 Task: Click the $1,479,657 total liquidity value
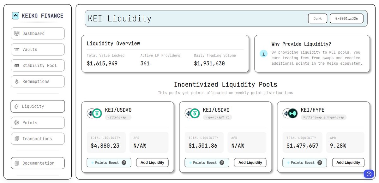coord(302,146)
